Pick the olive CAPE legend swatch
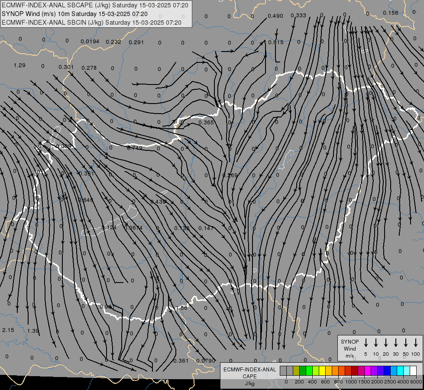This screenshot has height=390, width=424. pos(296,371)
